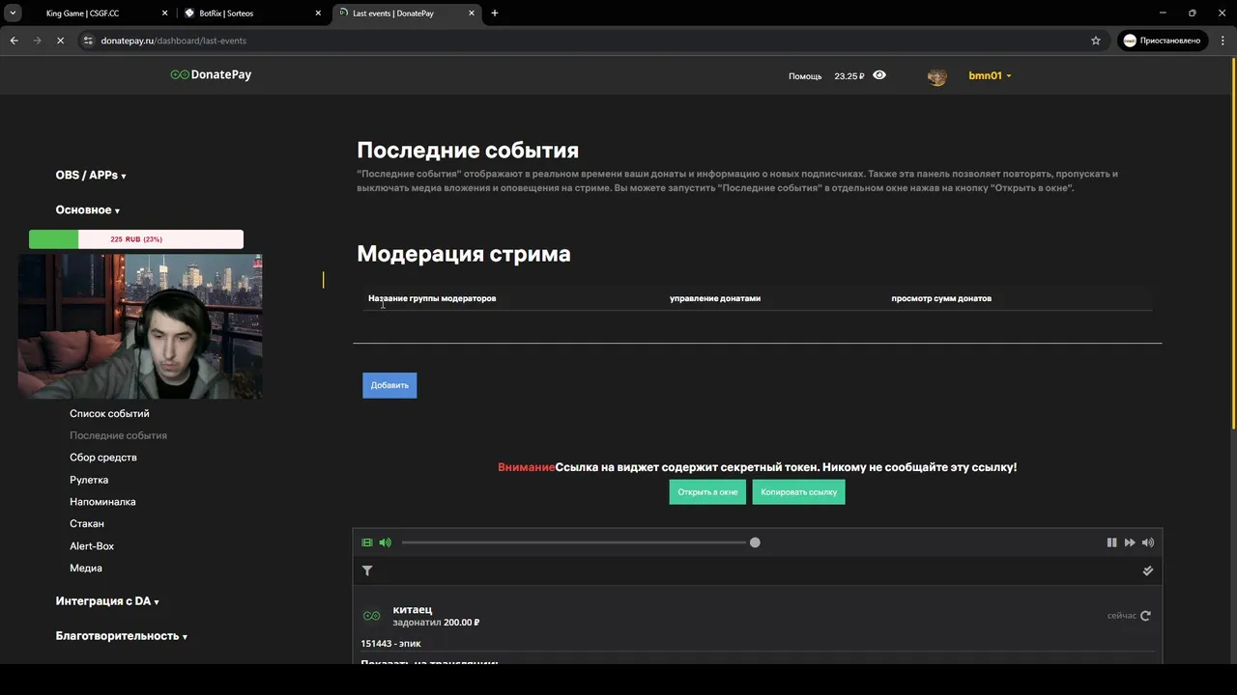Image resolution: width=1237 pixels, height=695 pixels.
Task: Close the BotRix | Sorteos tab
Action: click(319, 14)
